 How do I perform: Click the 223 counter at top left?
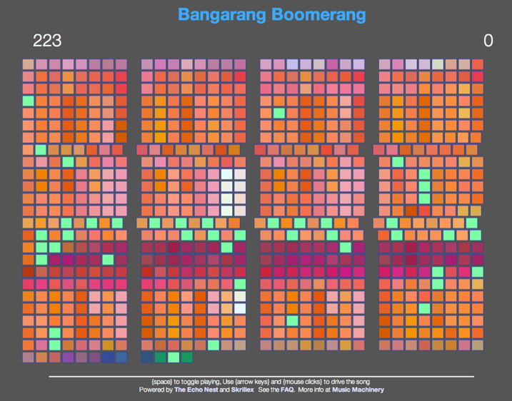tap(47, 41)
